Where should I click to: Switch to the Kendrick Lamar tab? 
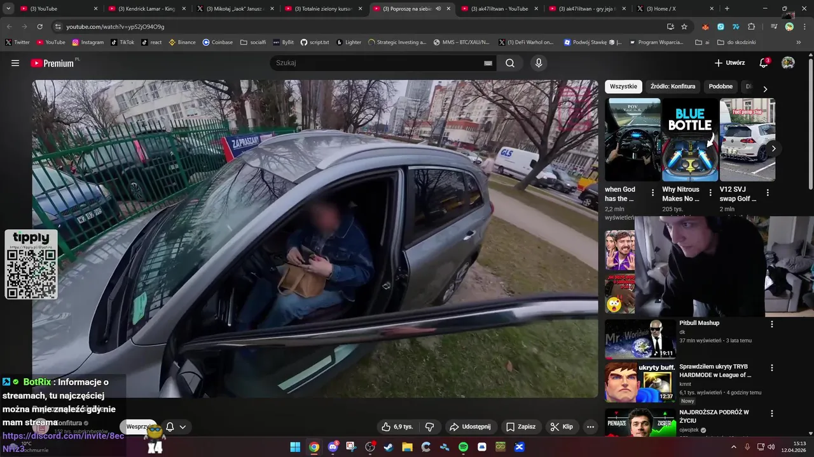coord(146,9)
